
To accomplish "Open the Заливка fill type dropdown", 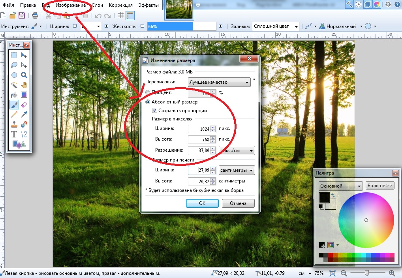I will point(276,26).
